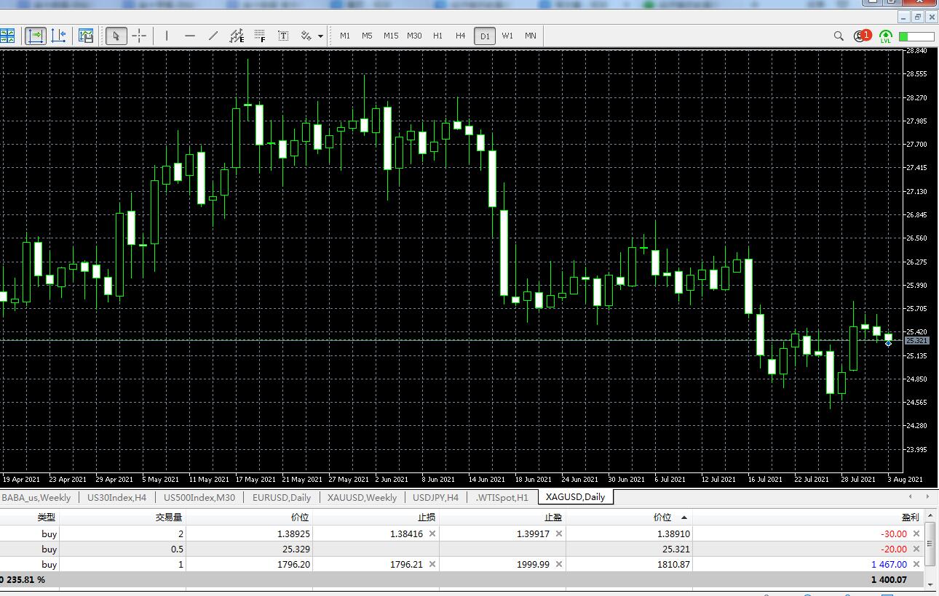Choose the vertical line drawing tool
The width and height of the screenshot is (939, 596).
coord(167,36)
